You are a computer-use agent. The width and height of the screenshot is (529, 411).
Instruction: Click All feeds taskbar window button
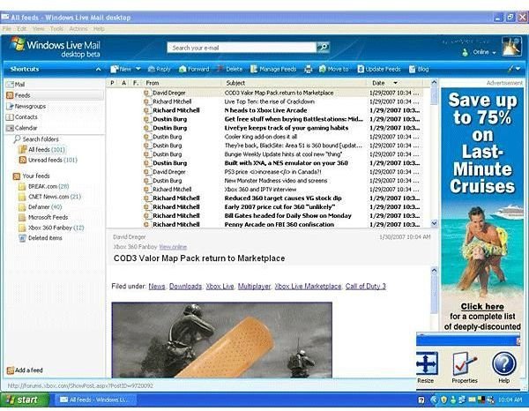[x=95, y=400]
